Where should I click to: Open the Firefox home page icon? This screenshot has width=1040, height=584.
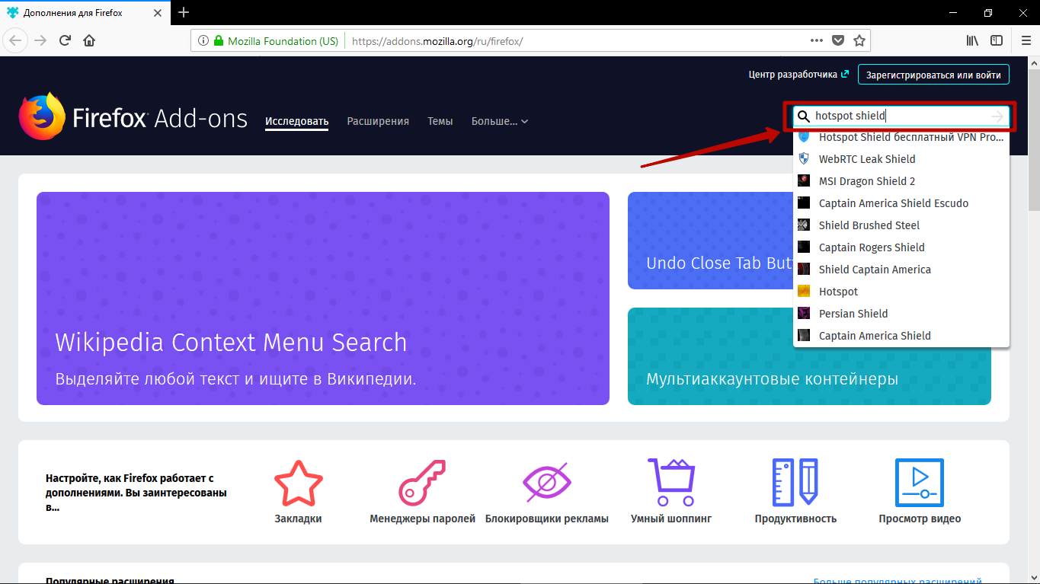(x=89, y=40)
